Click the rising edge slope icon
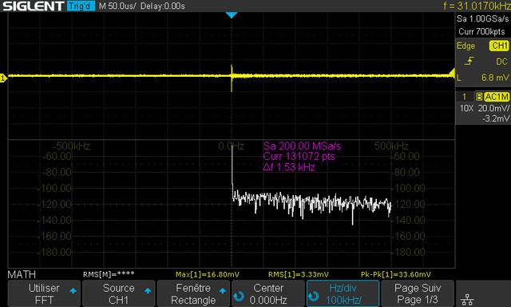 pos(469,61)
